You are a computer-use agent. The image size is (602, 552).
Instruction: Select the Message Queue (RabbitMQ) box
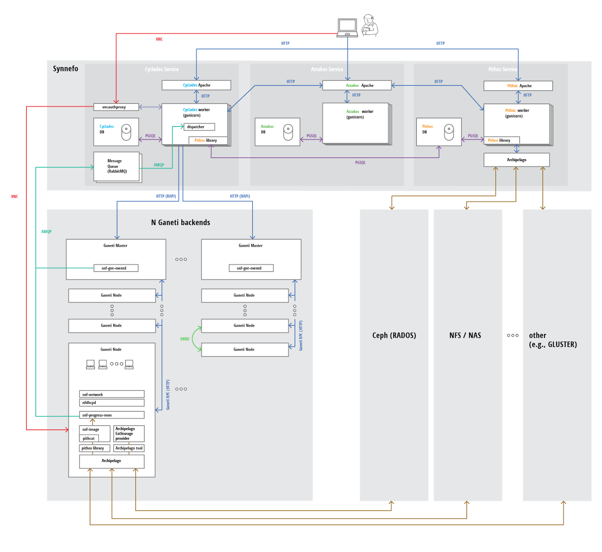pyautogui.click(x=116, y=166)
